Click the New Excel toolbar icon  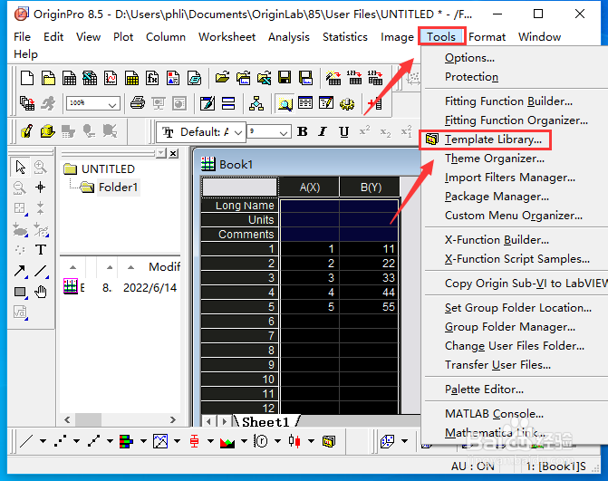[x=90, y=78]
